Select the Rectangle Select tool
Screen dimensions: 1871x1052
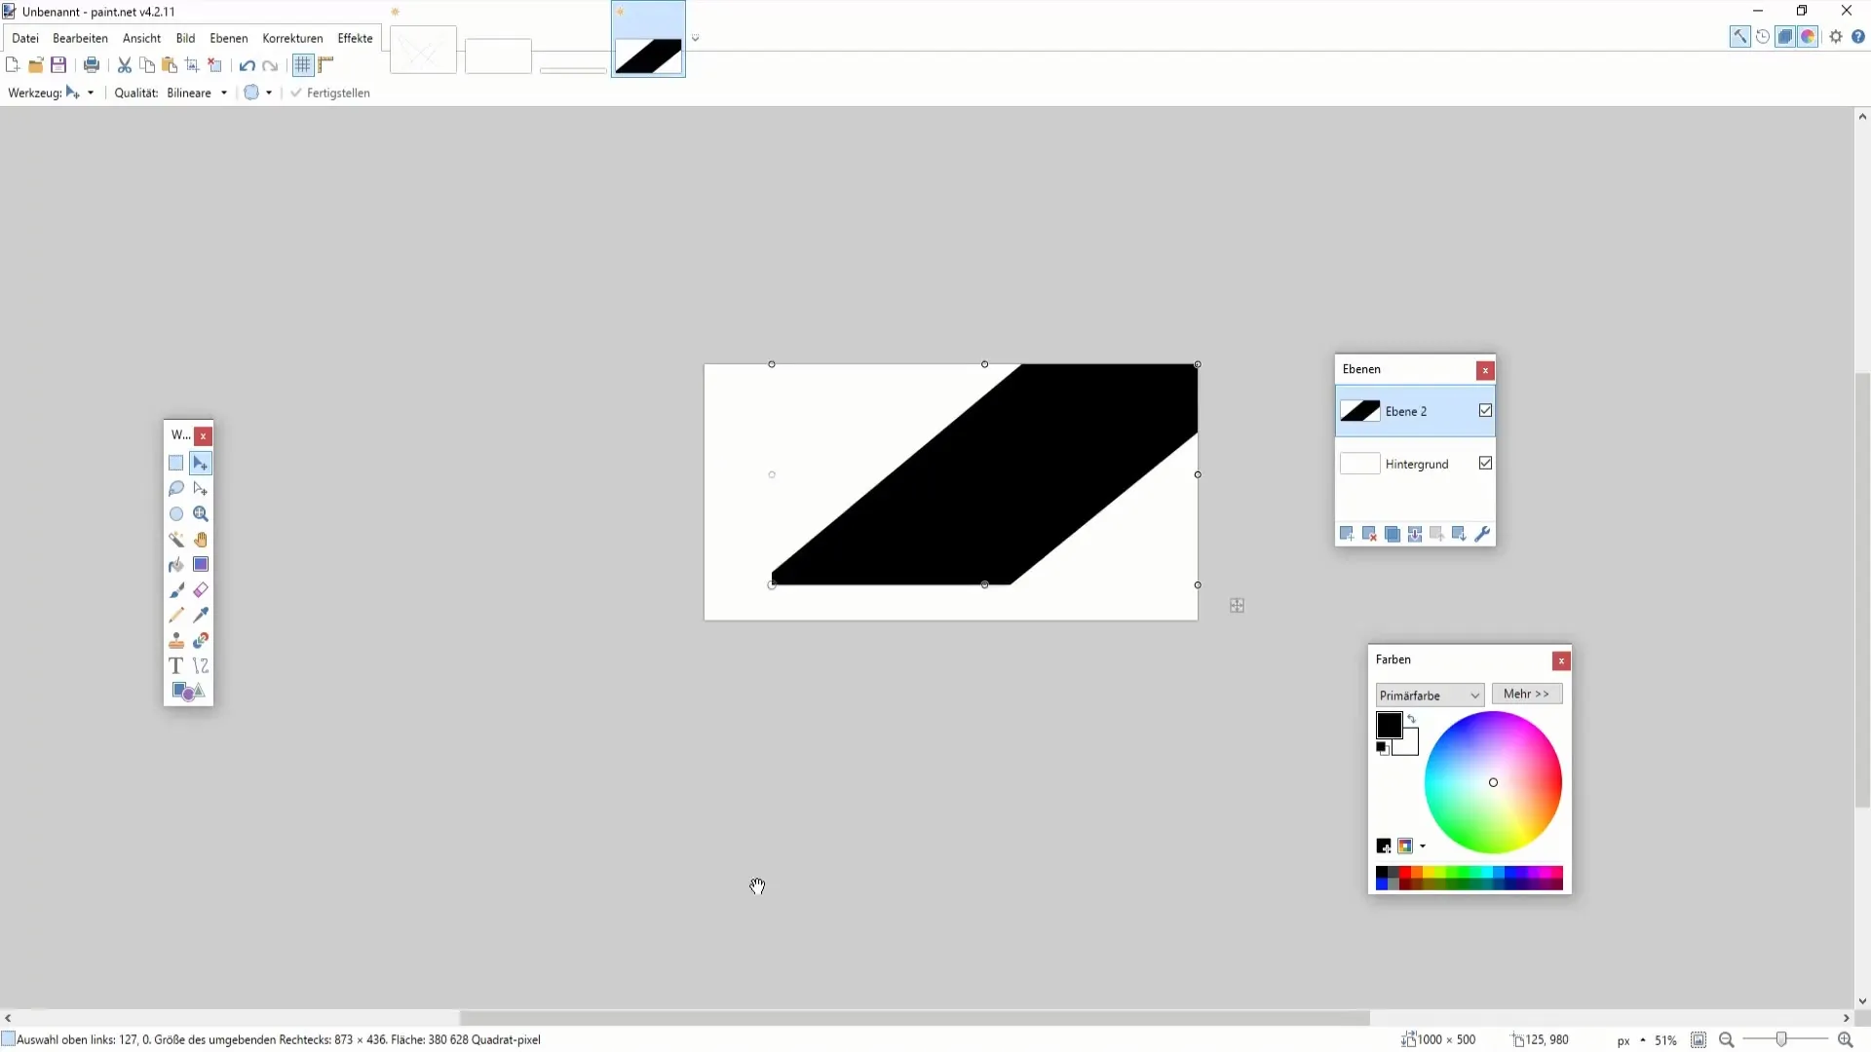coord(176,464)
